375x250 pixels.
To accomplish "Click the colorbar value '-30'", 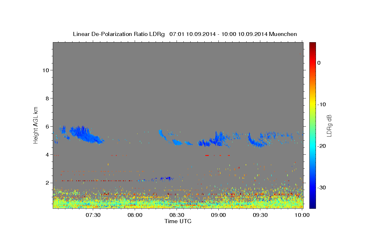I will point(322,187).
